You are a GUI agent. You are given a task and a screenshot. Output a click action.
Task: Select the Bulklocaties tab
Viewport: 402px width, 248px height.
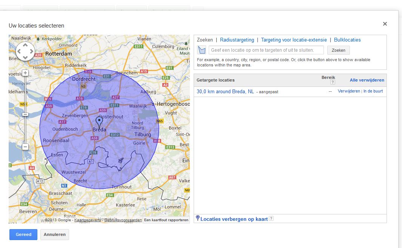(347, 40)
